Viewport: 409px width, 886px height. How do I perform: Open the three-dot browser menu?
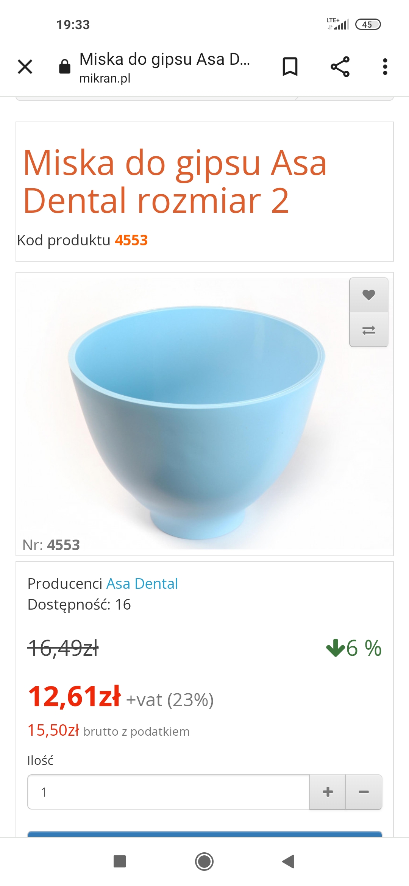click(385, 67)
